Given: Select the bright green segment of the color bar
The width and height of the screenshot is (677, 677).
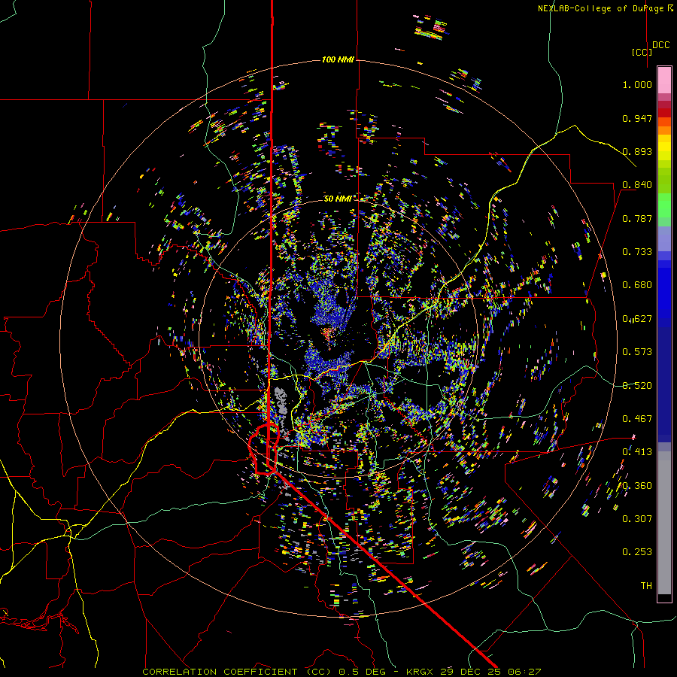Looking at the screenshot, I should point(664,205).
